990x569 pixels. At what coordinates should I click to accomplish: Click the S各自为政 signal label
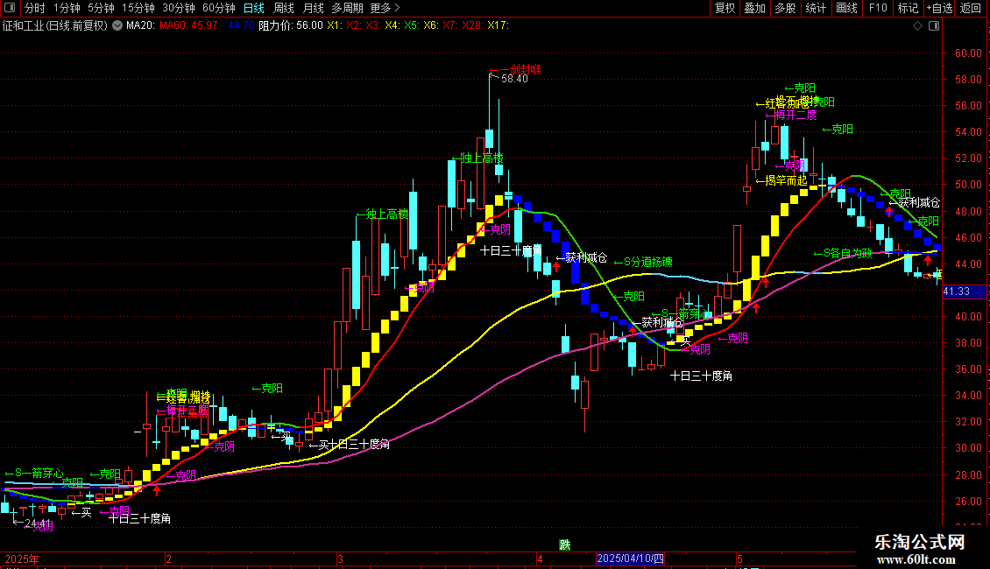pos(843,253)
